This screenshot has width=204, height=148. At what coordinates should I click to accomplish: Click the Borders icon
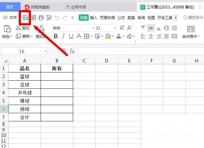[x=87, y=36]
